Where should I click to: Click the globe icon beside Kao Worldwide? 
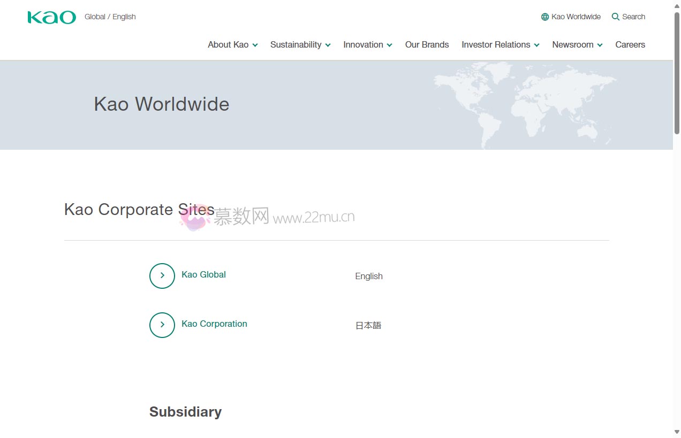pyautogui.click(x=545, y=17)
